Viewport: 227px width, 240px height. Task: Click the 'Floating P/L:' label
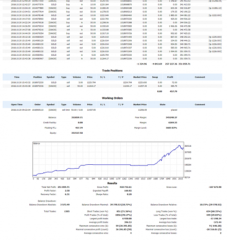click(51, 128)
